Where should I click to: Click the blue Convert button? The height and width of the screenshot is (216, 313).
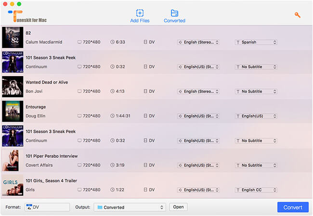[293, 207]
